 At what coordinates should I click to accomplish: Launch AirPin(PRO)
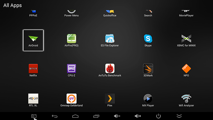pos(71,40)
